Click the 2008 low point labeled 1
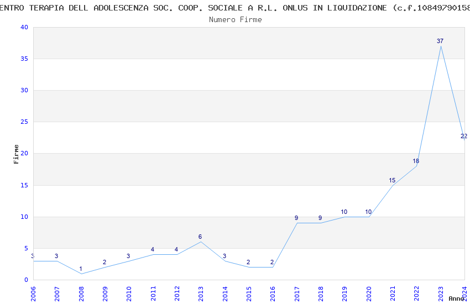The height and width of the screenshot is (304, 470). pos(81,274)
